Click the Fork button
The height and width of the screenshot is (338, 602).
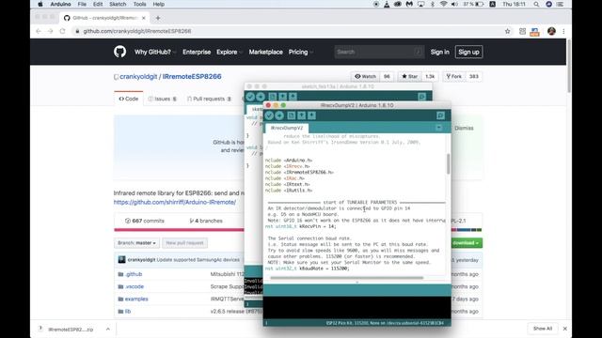[453, 77]
